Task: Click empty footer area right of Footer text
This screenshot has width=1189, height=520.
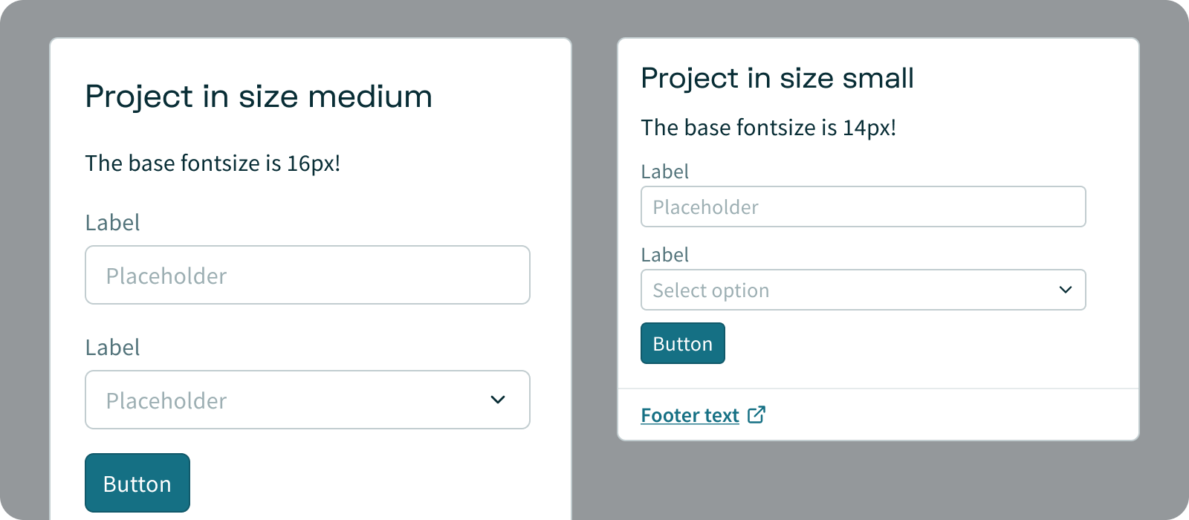Action: [x=951, y=415]
